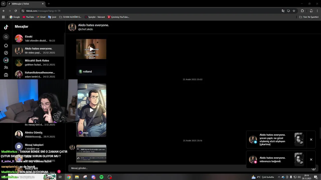Show hidden system tray icons
321x180 pixels.
pos(279,177)
